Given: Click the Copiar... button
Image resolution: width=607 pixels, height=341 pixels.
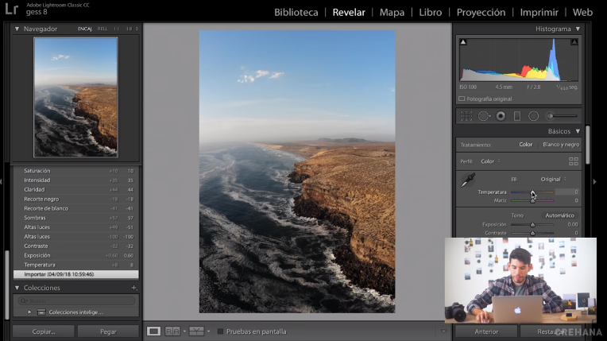Looking at the screenshot, I should click(44, 331).
